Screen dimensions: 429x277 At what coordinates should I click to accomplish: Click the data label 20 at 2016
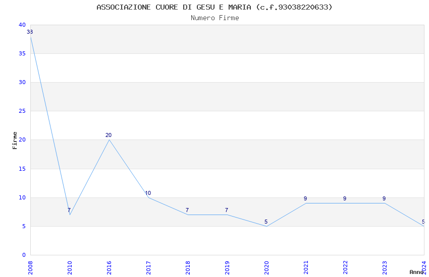coord(109,135)
